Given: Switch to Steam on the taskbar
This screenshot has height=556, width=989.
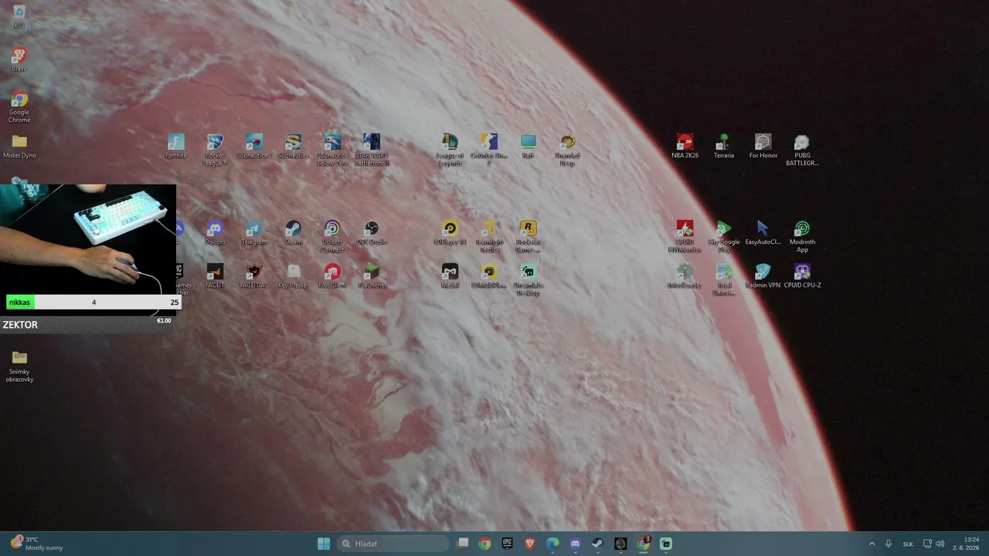Looking at the screenshot, I should click(x=598, y=544).
